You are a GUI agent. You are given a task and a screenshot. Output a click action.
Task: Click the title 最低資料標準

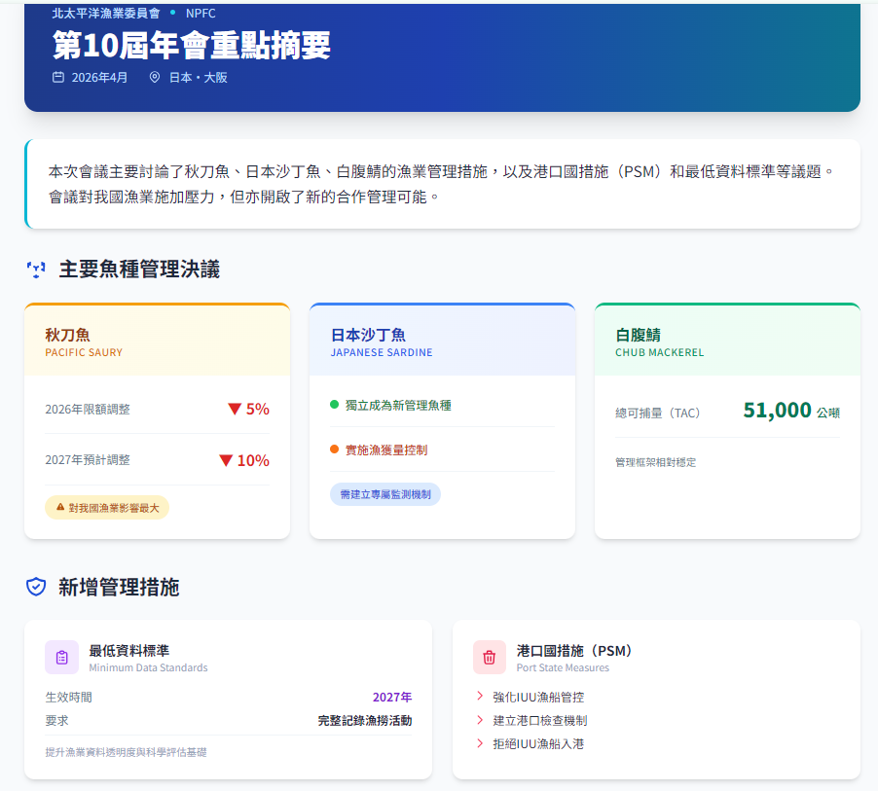click(x=129, y=651)
